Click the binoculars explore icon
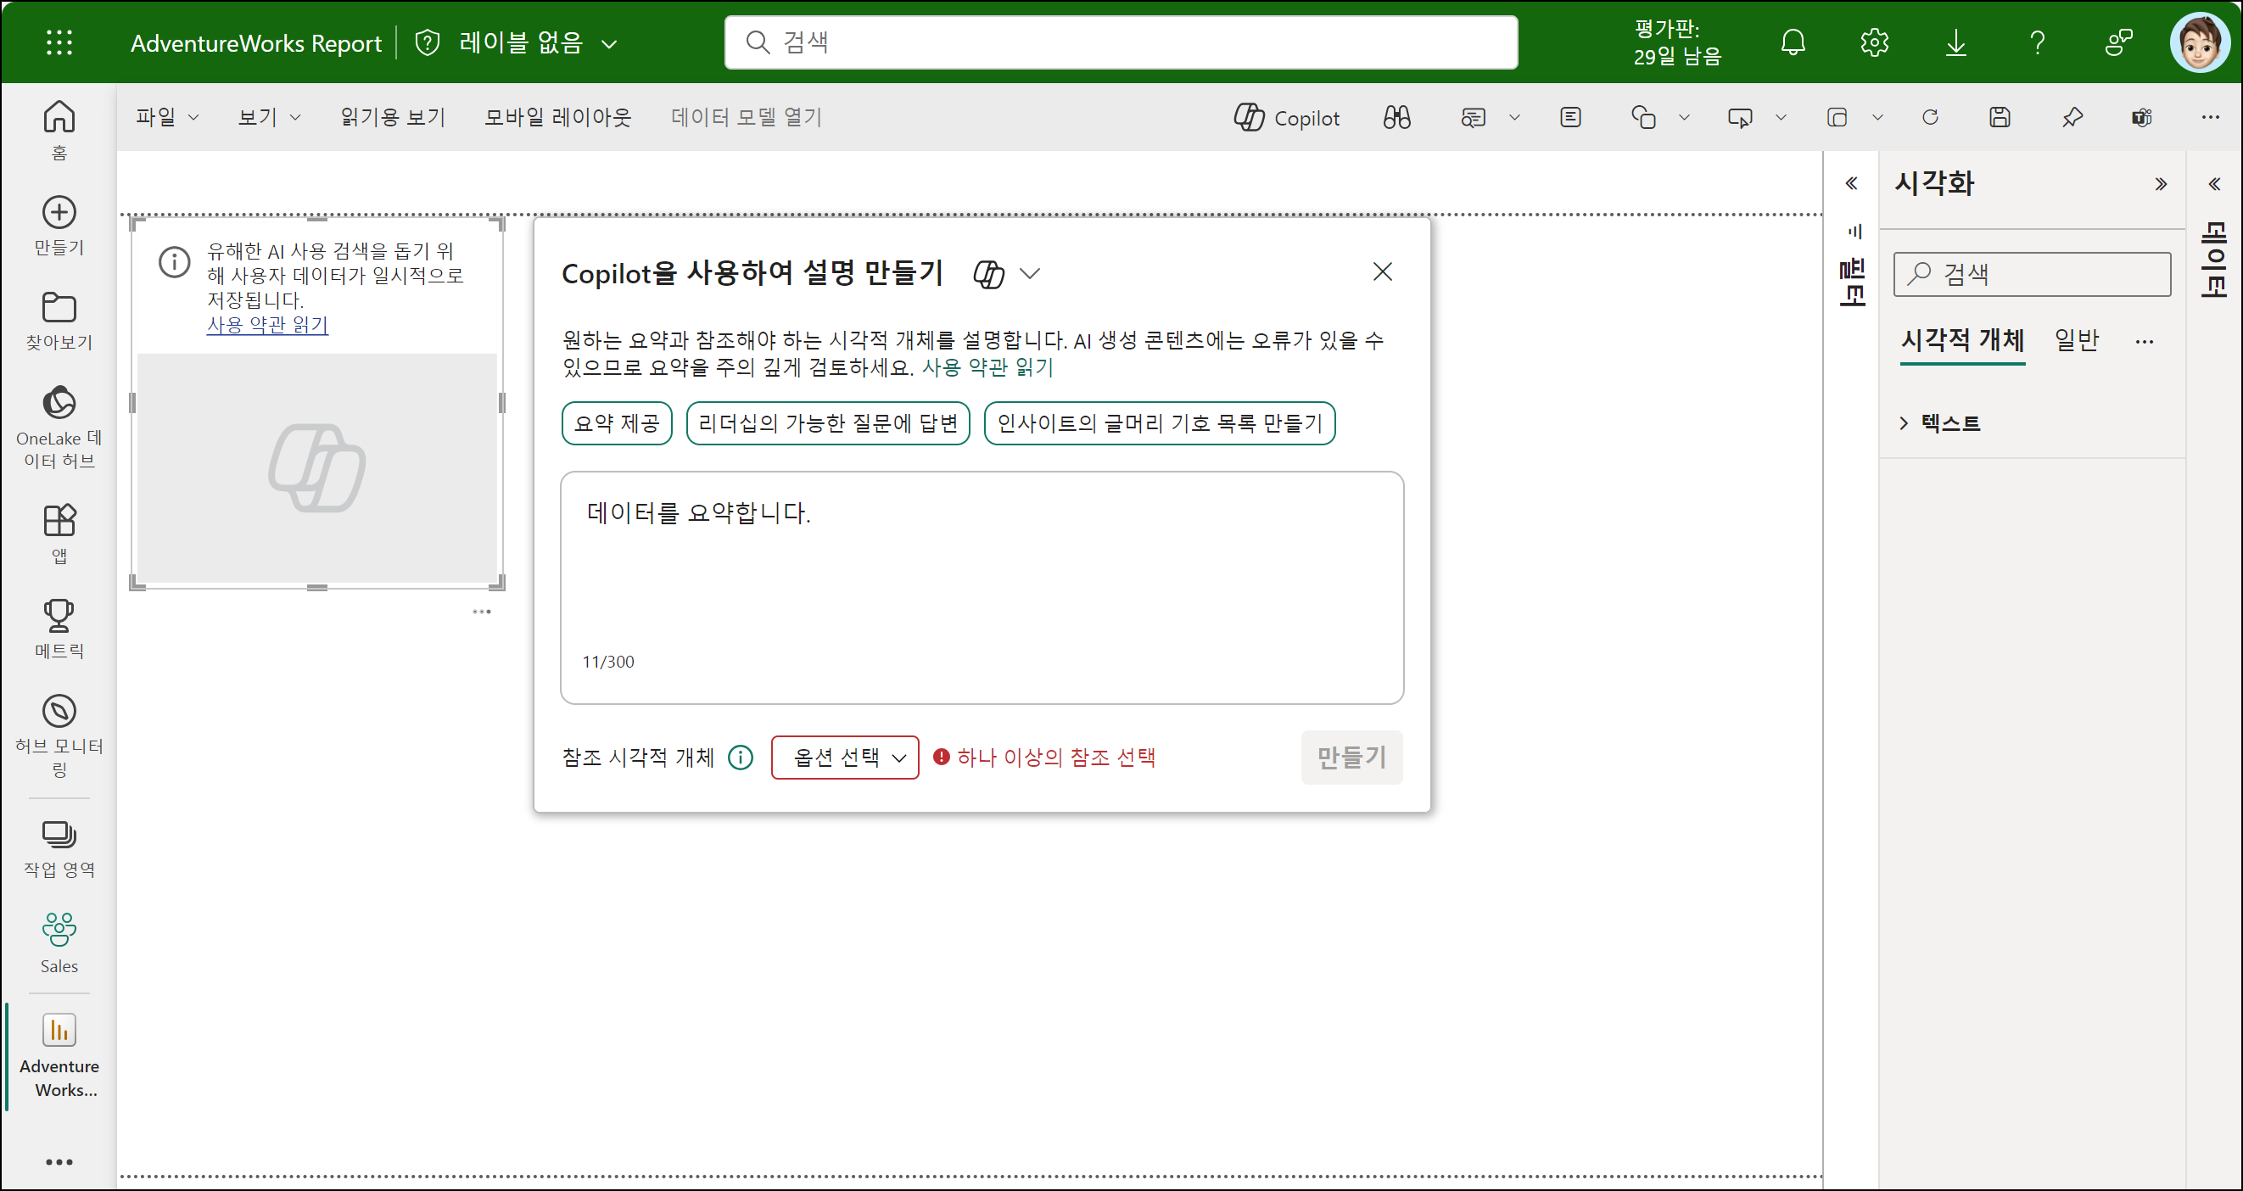 coord(1396,118)
